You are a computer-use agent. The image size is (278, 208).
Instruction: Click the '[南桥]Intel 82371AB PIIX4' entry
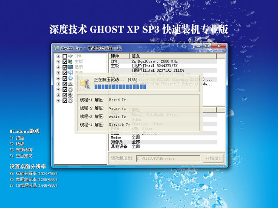(158, 70)
